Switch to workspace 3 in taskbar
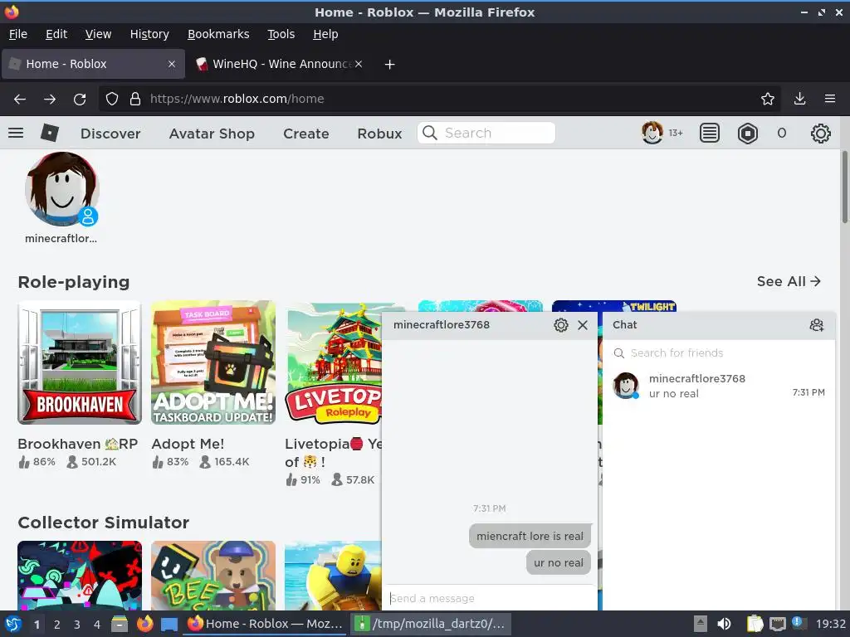The width and height of the screenshot is (850, 637). tap(77, 625)
